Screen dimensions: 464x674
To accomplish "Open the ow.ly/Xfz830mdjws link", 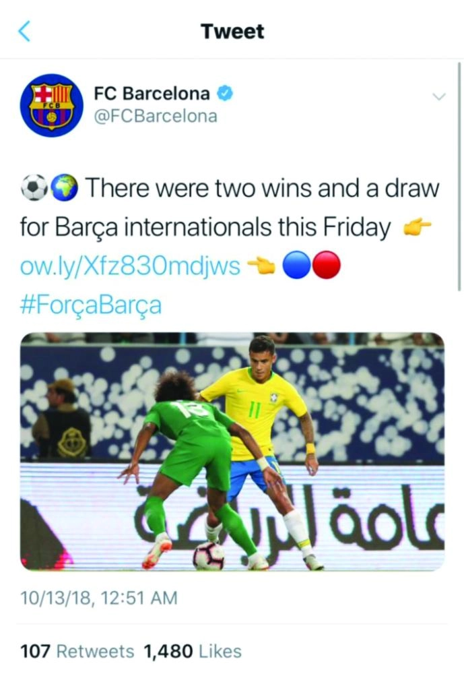I will tap(130, 266).
